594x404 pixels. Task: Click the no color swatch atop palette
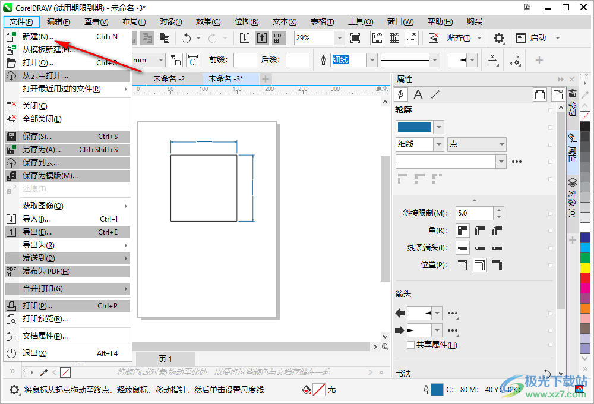(585, 116)
